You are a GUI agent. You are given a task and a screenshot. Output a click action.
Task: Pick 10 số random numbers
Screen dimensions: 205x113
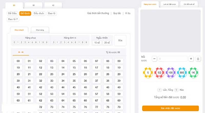[97, 43]
